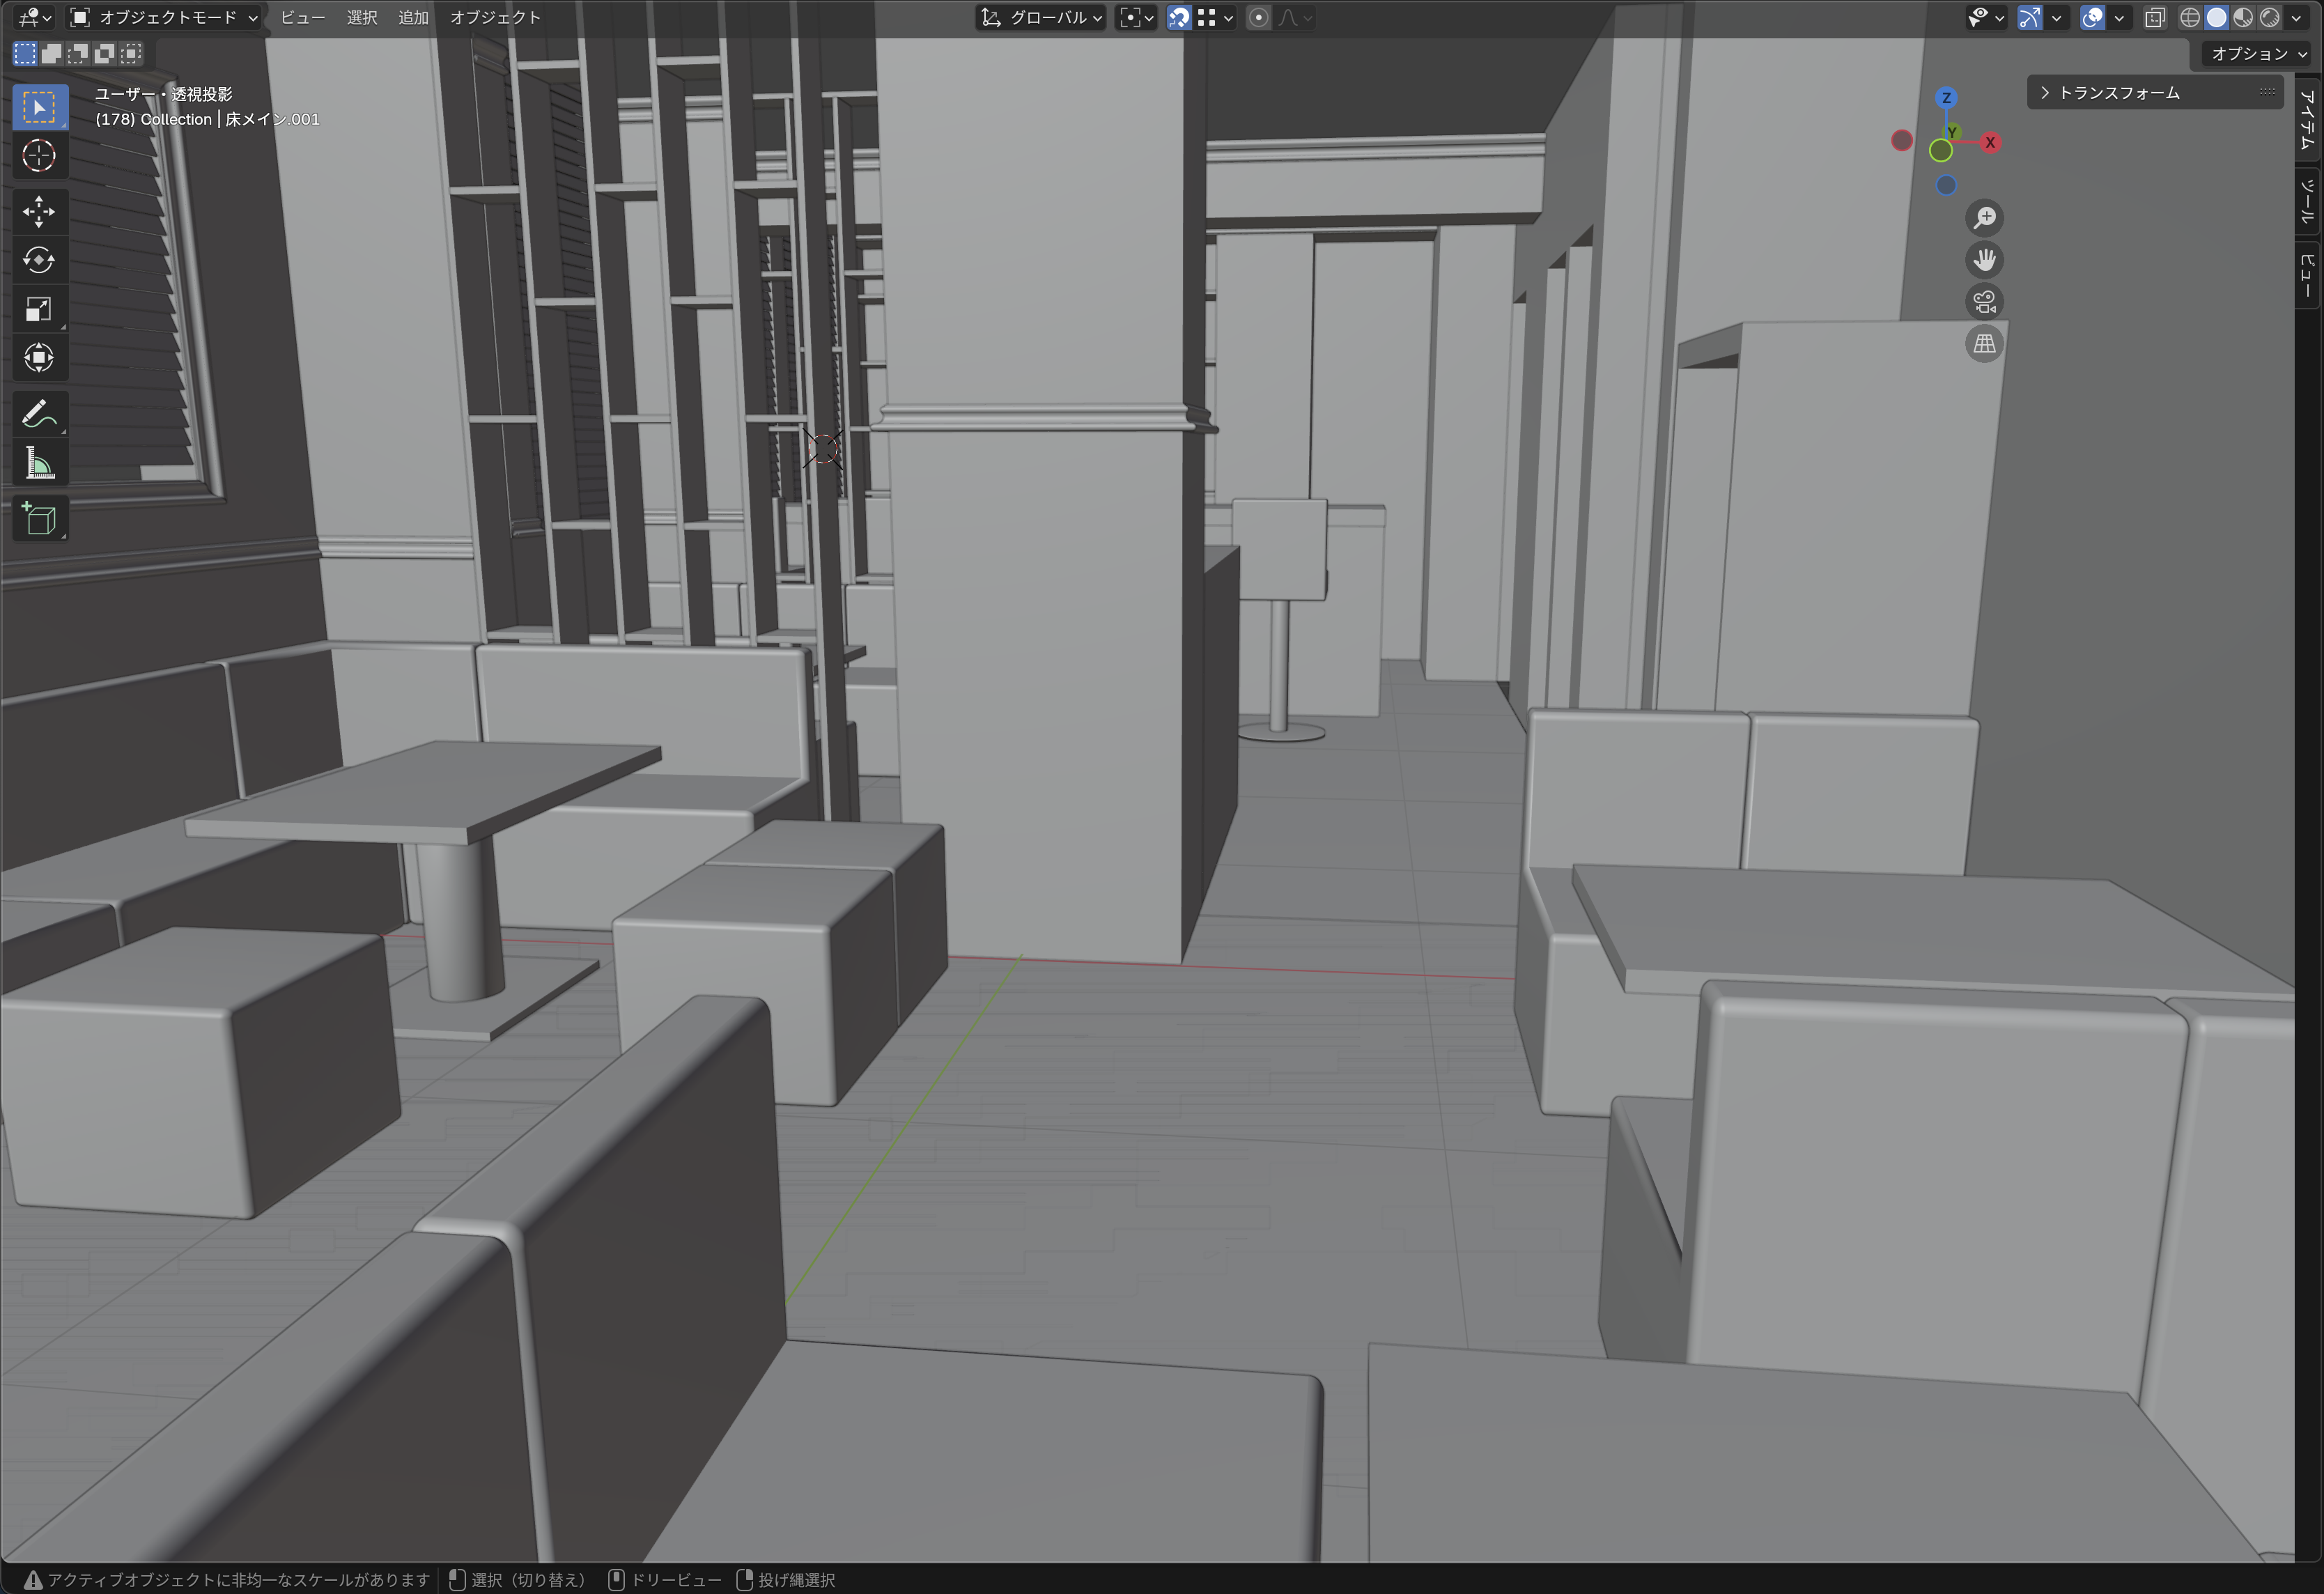The height and width of the screenshot is (1594, 2324).
Task: Click the negative X axis red circle
Action: (x=1902, y=141)
